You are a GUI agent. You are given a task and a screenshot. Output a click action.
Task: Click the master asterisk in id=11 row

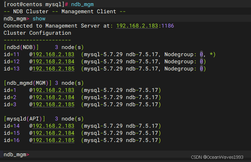211,54
